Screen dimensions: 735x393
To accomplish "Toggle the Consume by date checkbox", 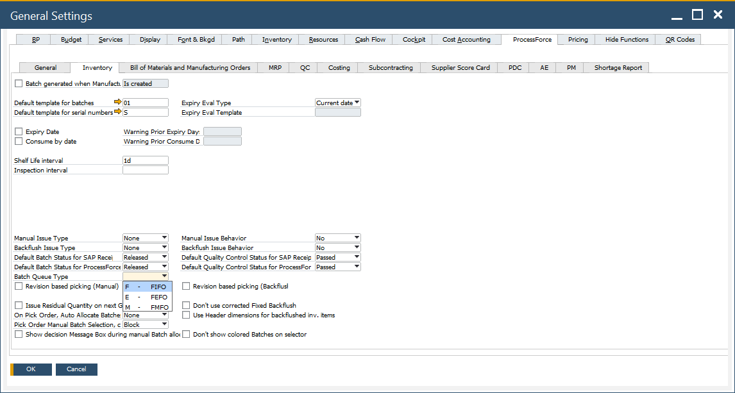I will coord(19,141).
